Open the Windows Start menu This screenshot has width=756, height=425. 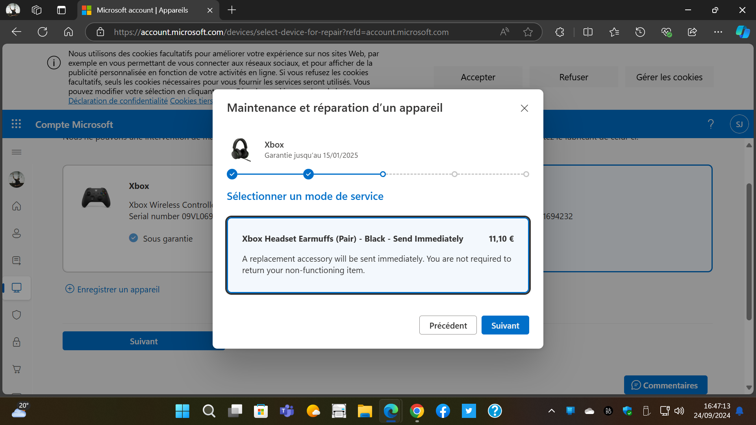coord(182,411)
